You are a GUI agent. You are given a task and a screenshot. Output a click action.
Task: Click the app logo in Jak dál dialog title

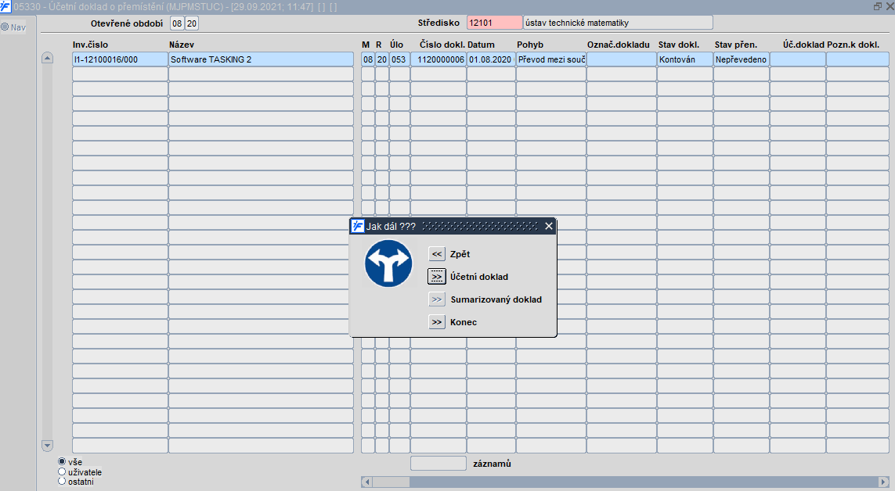(357, 226)
